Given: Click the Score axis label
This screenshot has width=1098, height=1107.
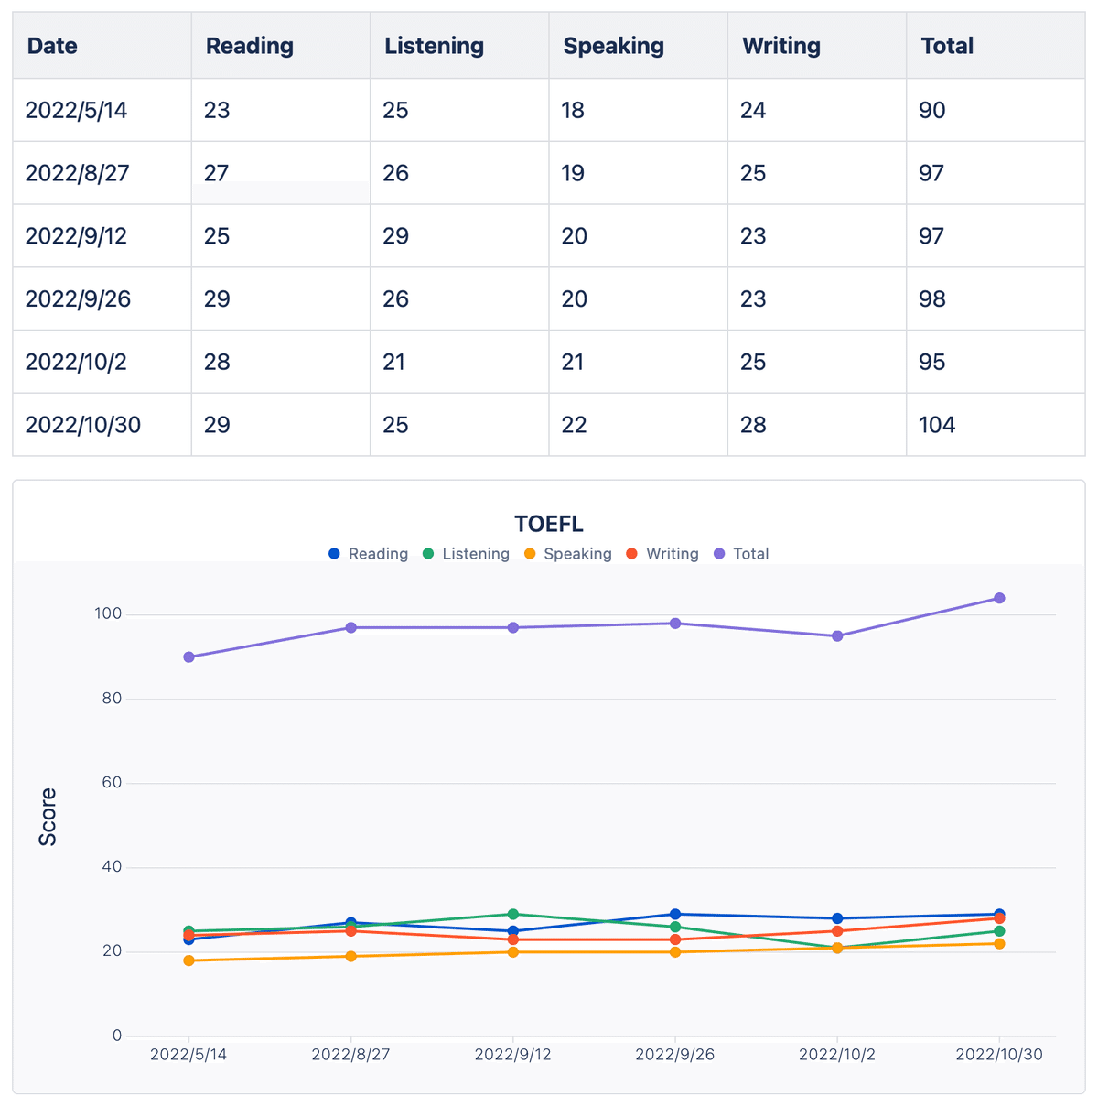Looking at the screenshot, I should click(x=48, y=817).
